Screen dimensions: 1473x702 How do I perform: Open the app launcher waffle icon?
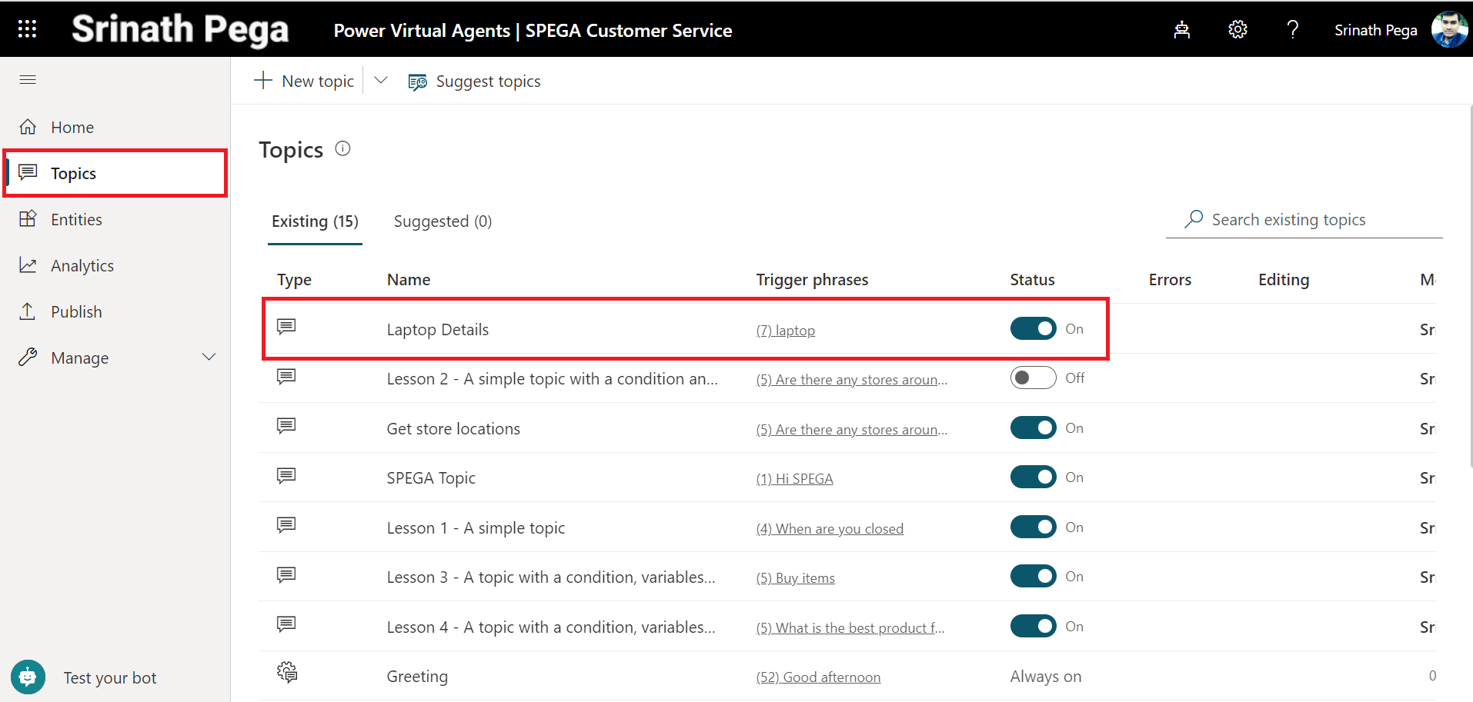coord(27,29)
